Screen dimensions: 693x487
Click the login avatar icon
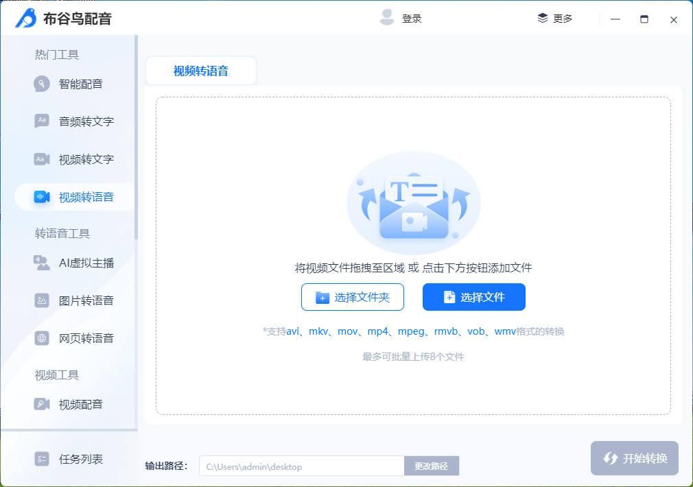pos(386,17)
